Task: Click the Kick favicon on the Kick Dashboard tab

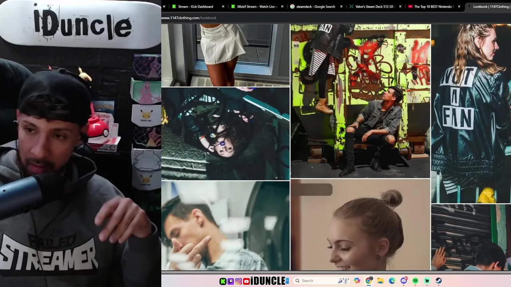Action: [x=174, y=6]
